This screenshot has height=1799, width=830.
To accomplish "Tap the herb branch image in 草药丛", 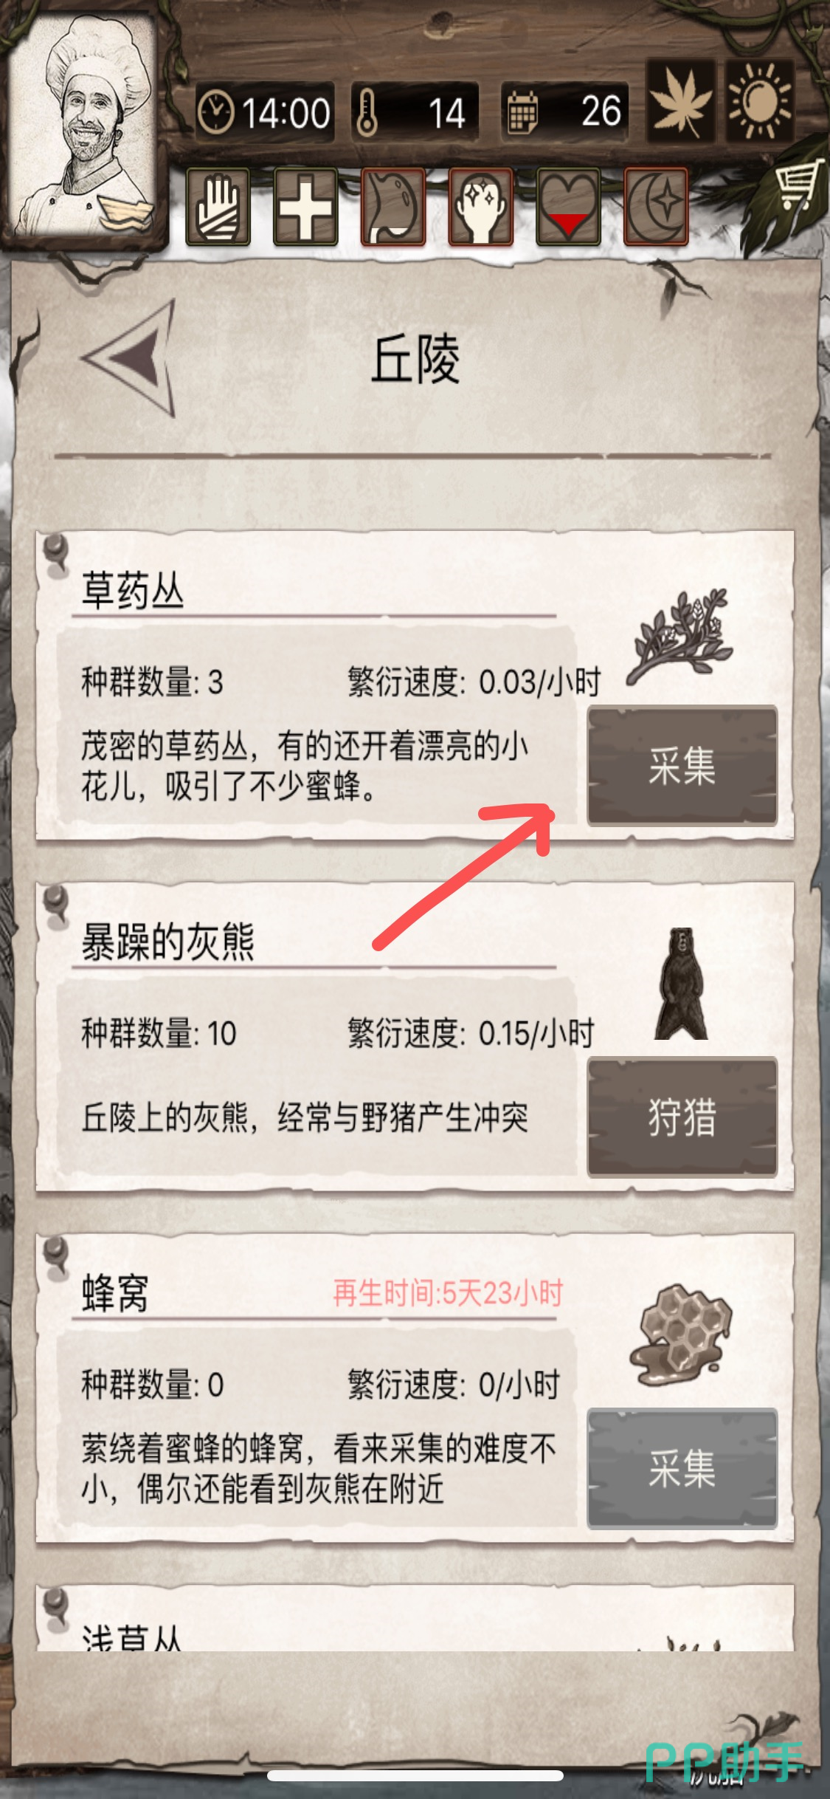I will [x=680, y=635].
